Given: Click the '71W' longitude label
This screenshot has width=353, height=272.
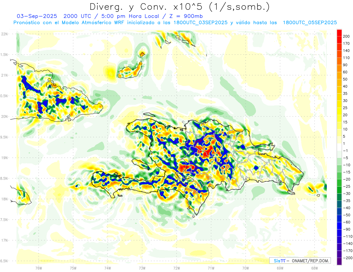Looking at the screenshot, I should coord(211,268).
